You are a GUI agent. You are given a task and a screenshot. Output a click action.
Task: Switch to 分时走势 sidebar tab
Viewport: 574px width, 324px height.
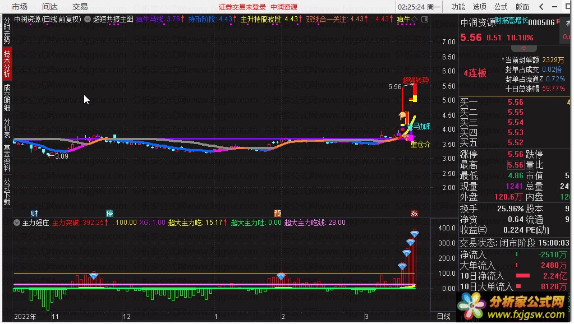(x=7, y=30)
